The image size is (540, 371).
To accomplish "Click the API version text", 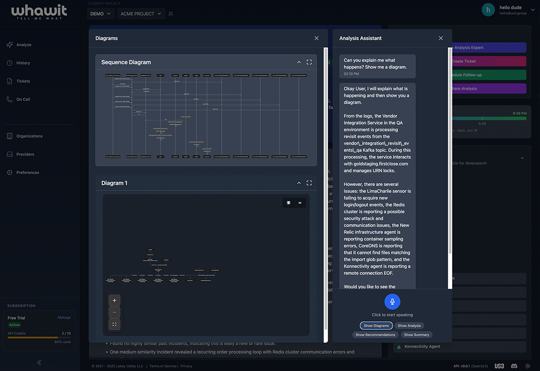I will coord(470,366).
